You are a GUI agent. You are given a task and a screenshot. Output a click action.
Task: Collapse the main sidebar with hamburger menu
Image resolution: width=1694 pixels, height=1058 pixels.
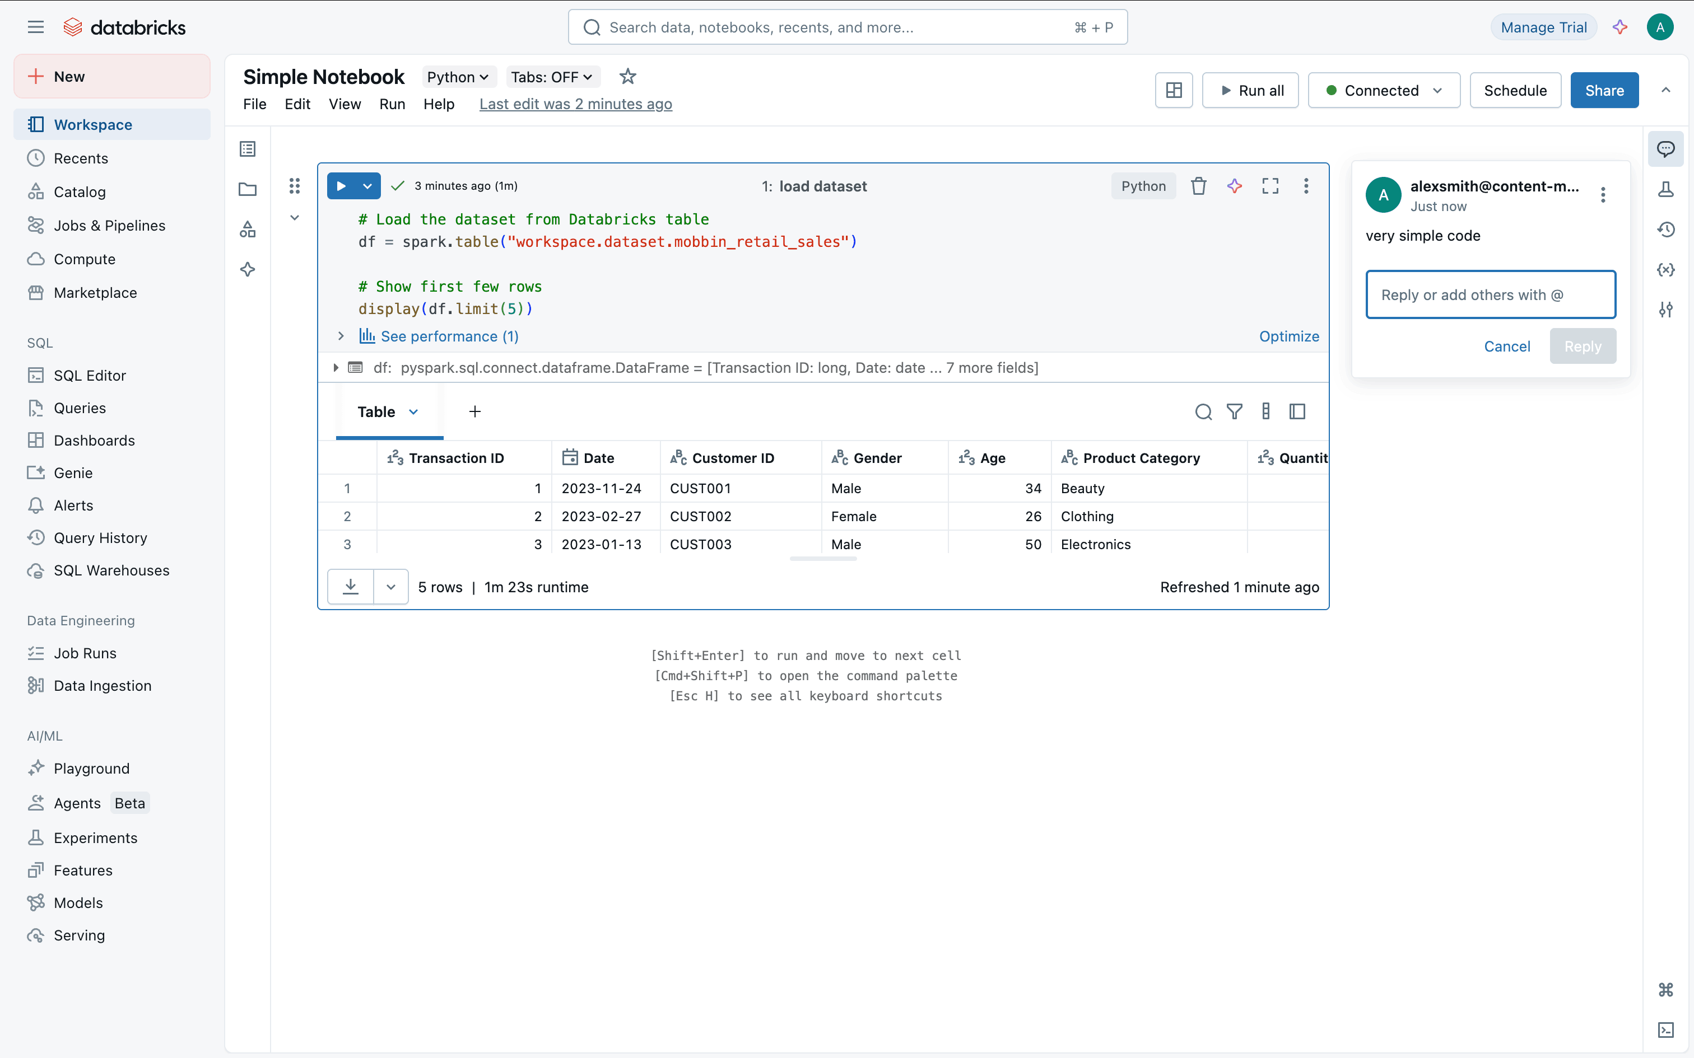(36, 27)
